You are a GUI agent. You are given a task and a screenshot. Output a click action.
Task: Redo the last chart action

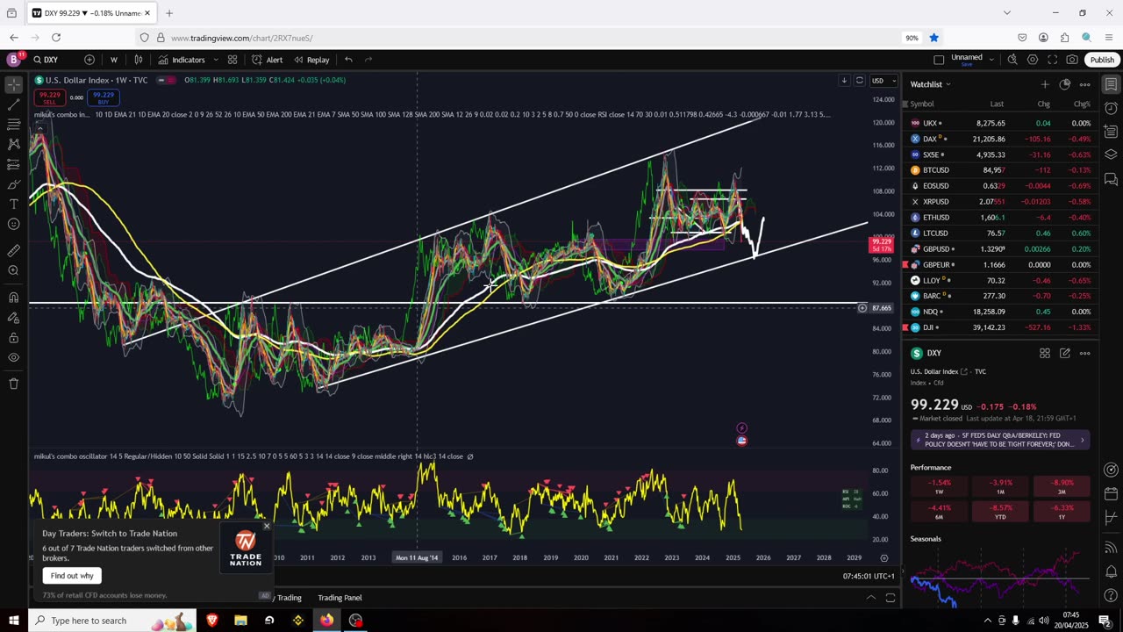(x=368, y=60)
